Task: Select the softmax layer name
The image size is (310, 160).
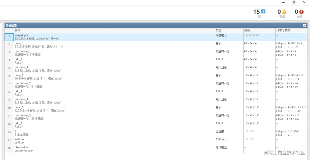Action: pos(19,139)
